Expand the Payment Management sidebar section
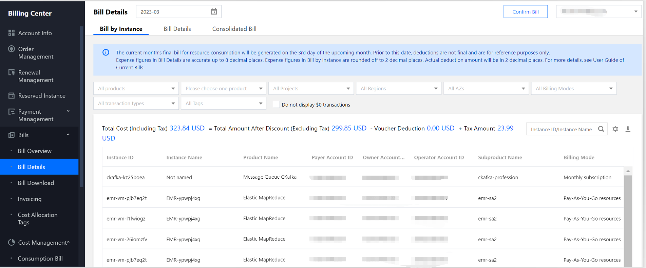Viewport: 646px width, 268px height. (68, 111)
